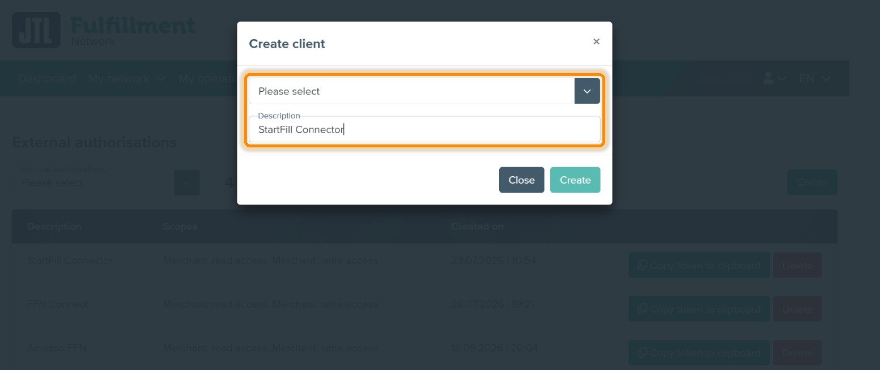
Task: Open External authorisations filter dropdown
Action: point(106,182)
